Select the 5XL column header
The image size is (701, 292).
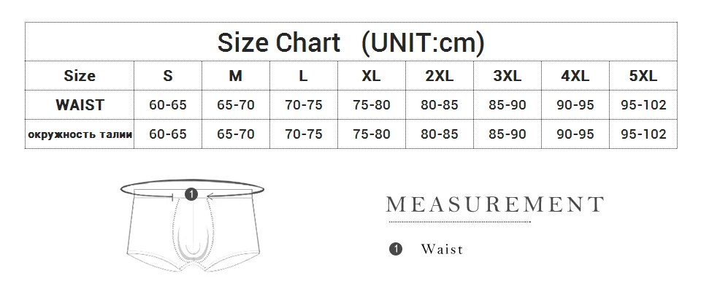click(643, 75)
